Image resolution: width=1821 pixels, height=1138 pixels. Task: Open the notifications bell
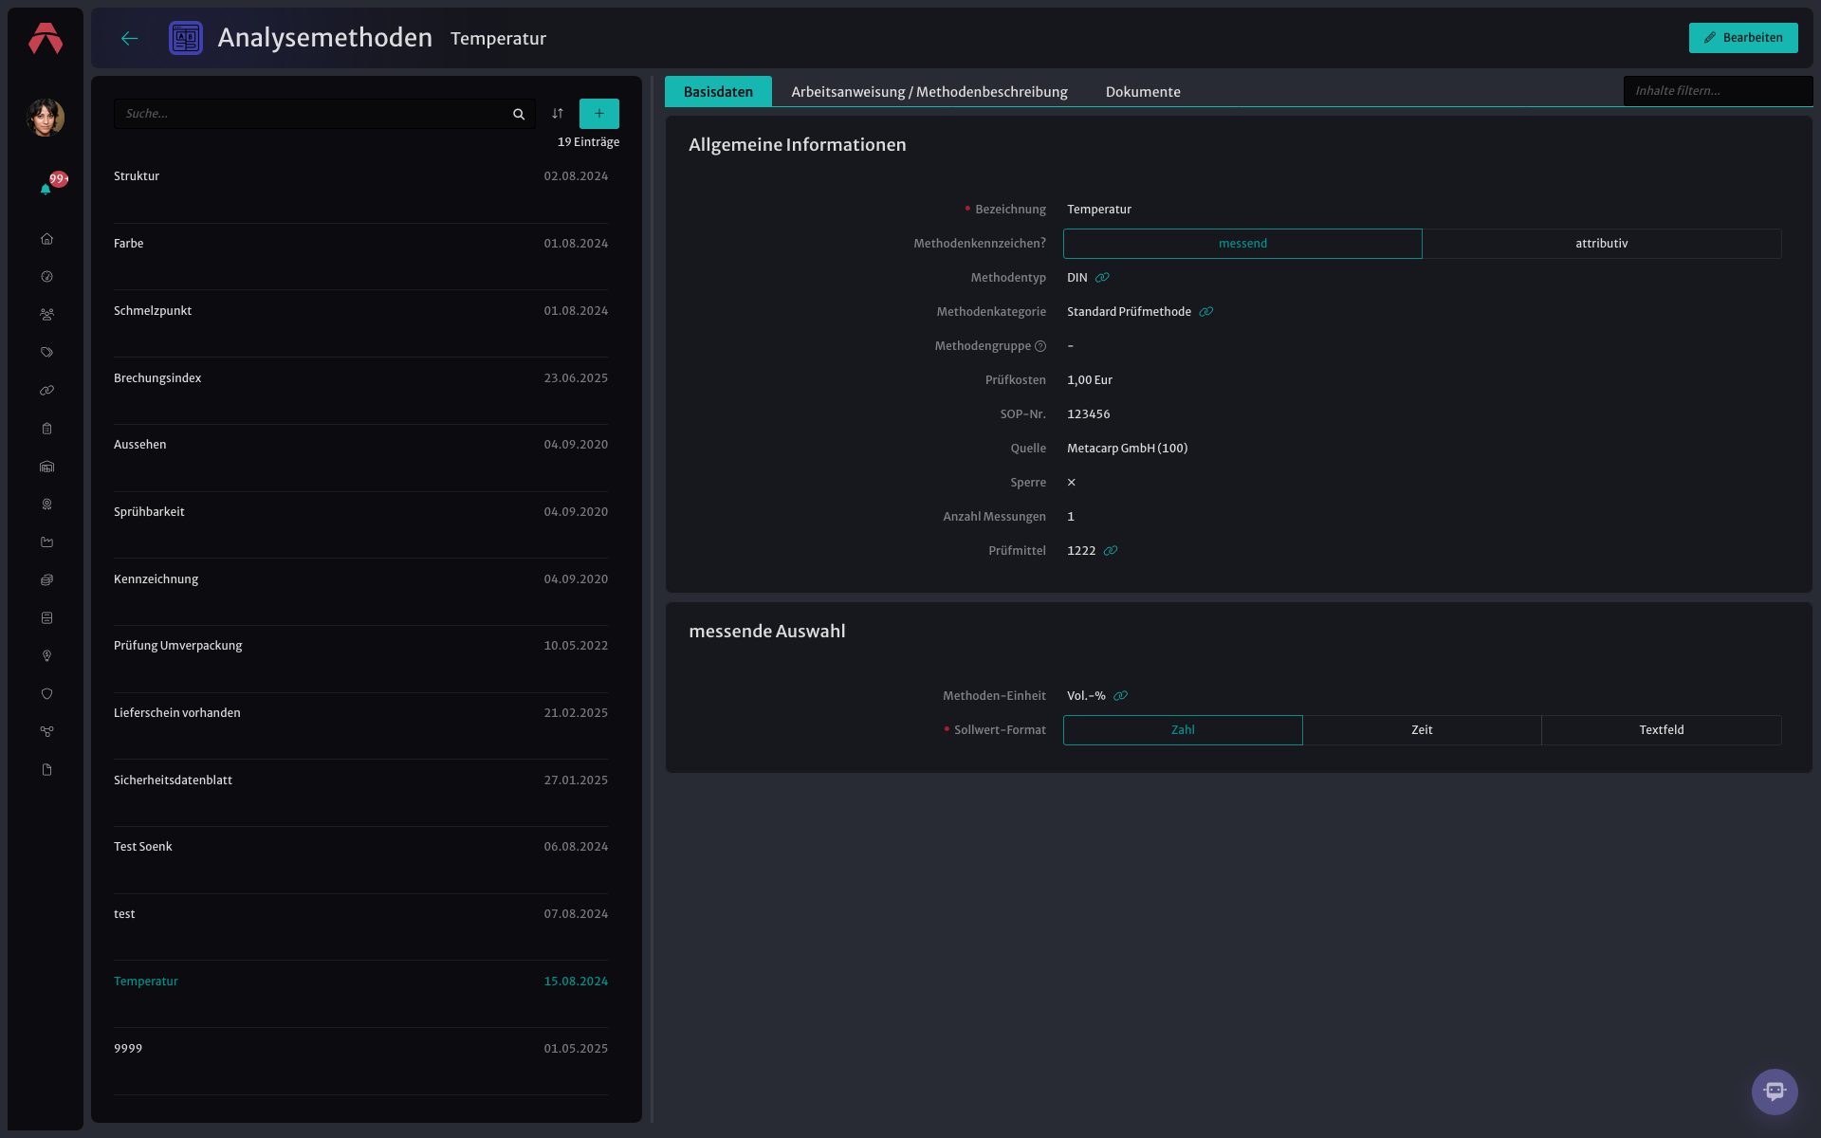(46, 189)
